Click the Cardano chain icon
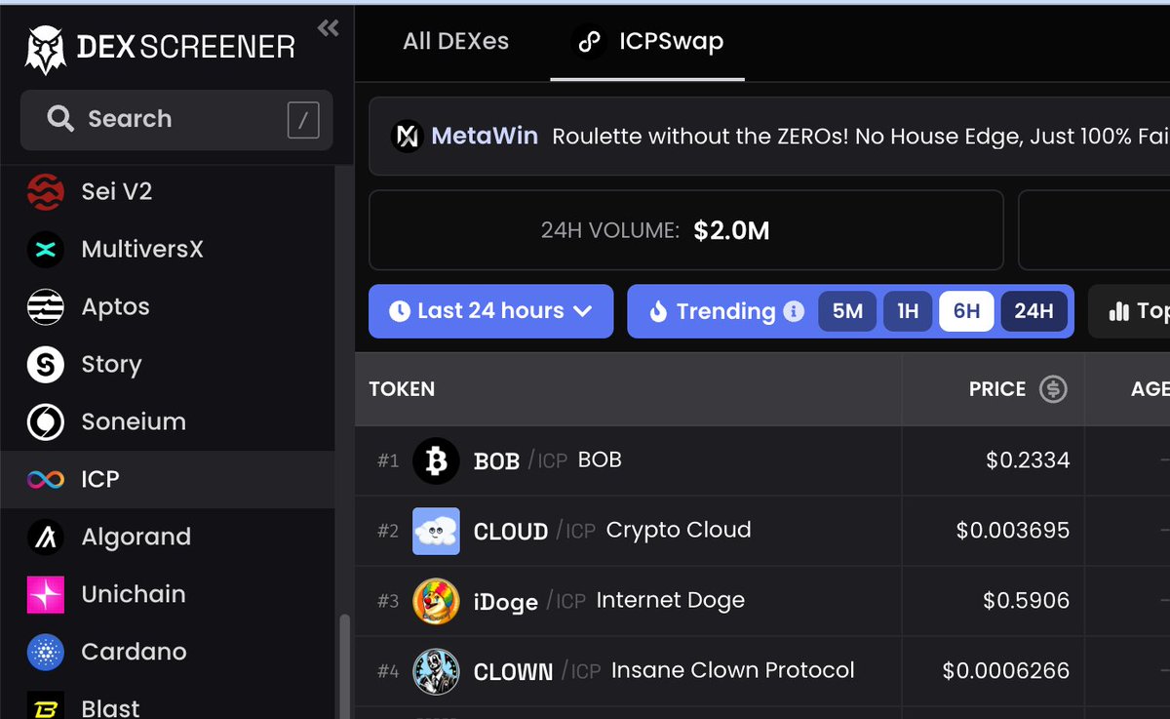Viewport: 1170px width, 719px height. [45, 653]
